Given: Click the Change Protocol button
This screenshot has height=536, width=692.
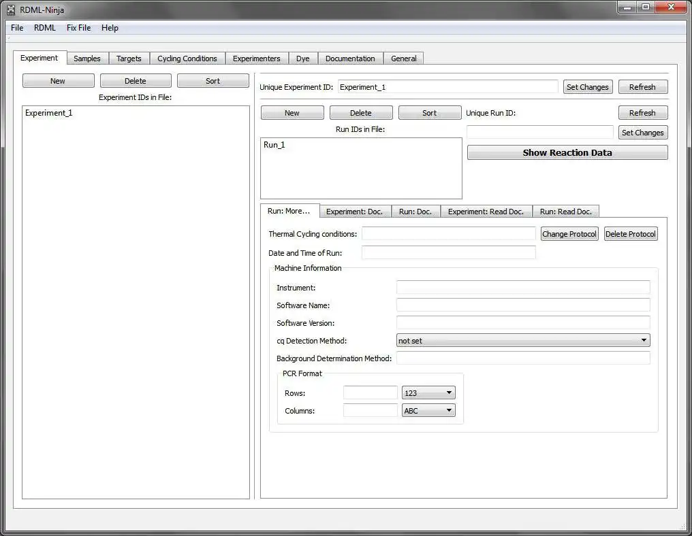Looking at the screenshot, I should tap(569, 234).
